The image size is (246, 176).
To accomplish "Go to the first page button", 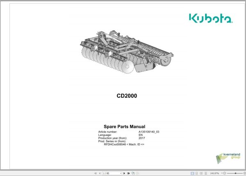I will 96,173.
